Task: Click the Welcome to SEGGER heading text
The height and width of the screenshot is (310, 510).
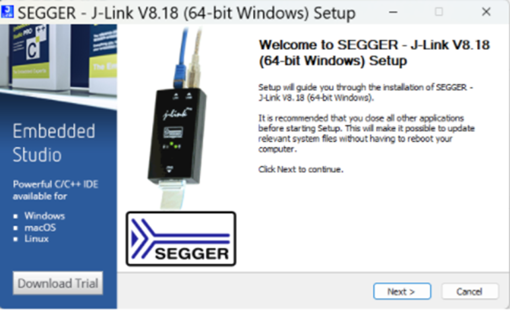Action: tap(374, 52)
